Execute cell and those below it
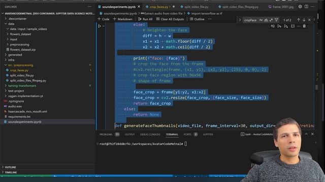Image resolution: width=325 pixels, height=182 pixels. (286, 26)
